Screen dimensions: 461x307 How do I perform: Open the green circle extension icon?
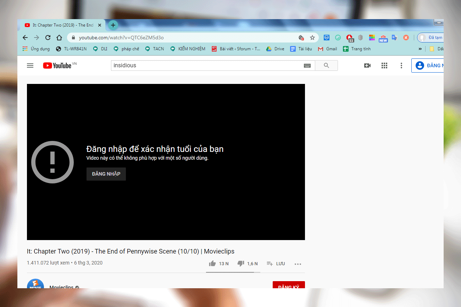(338, 38)
